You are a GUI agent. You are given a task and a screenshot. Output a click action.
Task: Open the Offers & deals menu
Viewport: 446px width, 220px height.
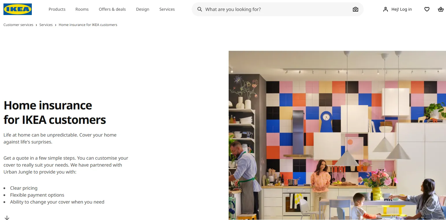[x=112, y=9]
